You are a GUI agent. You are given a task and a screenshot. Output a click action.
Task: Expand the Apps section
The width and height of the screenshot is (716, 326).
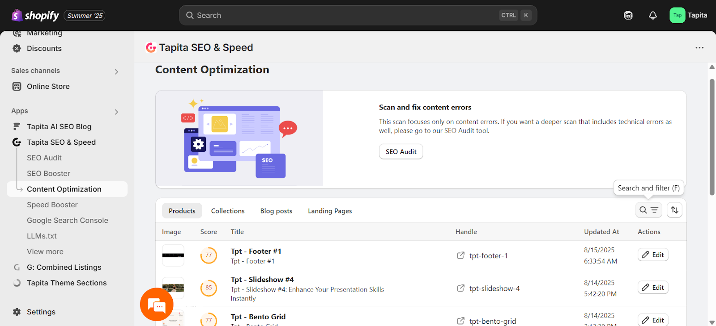pos(116,112)
